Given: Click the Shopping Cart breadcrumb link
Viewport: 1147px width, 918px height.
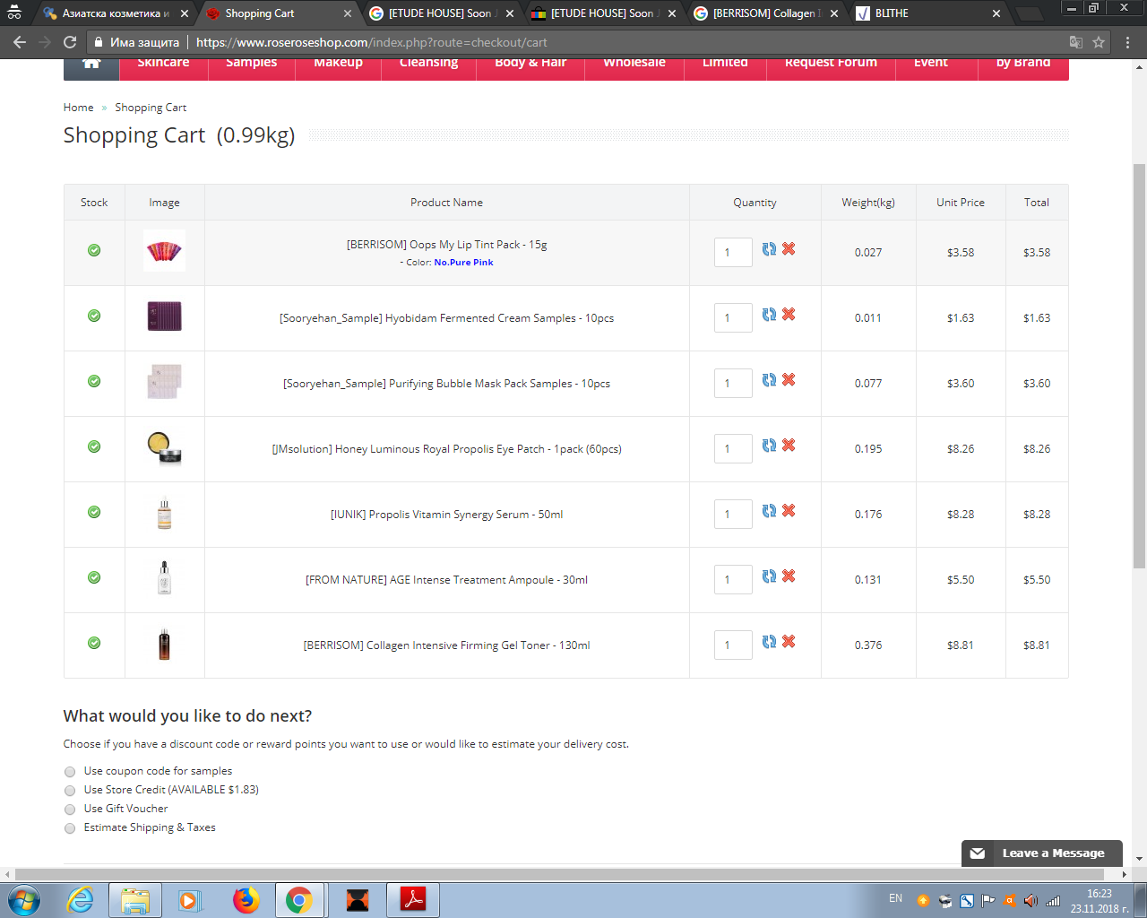Looking at the screenshot, I should coord(151,108).
